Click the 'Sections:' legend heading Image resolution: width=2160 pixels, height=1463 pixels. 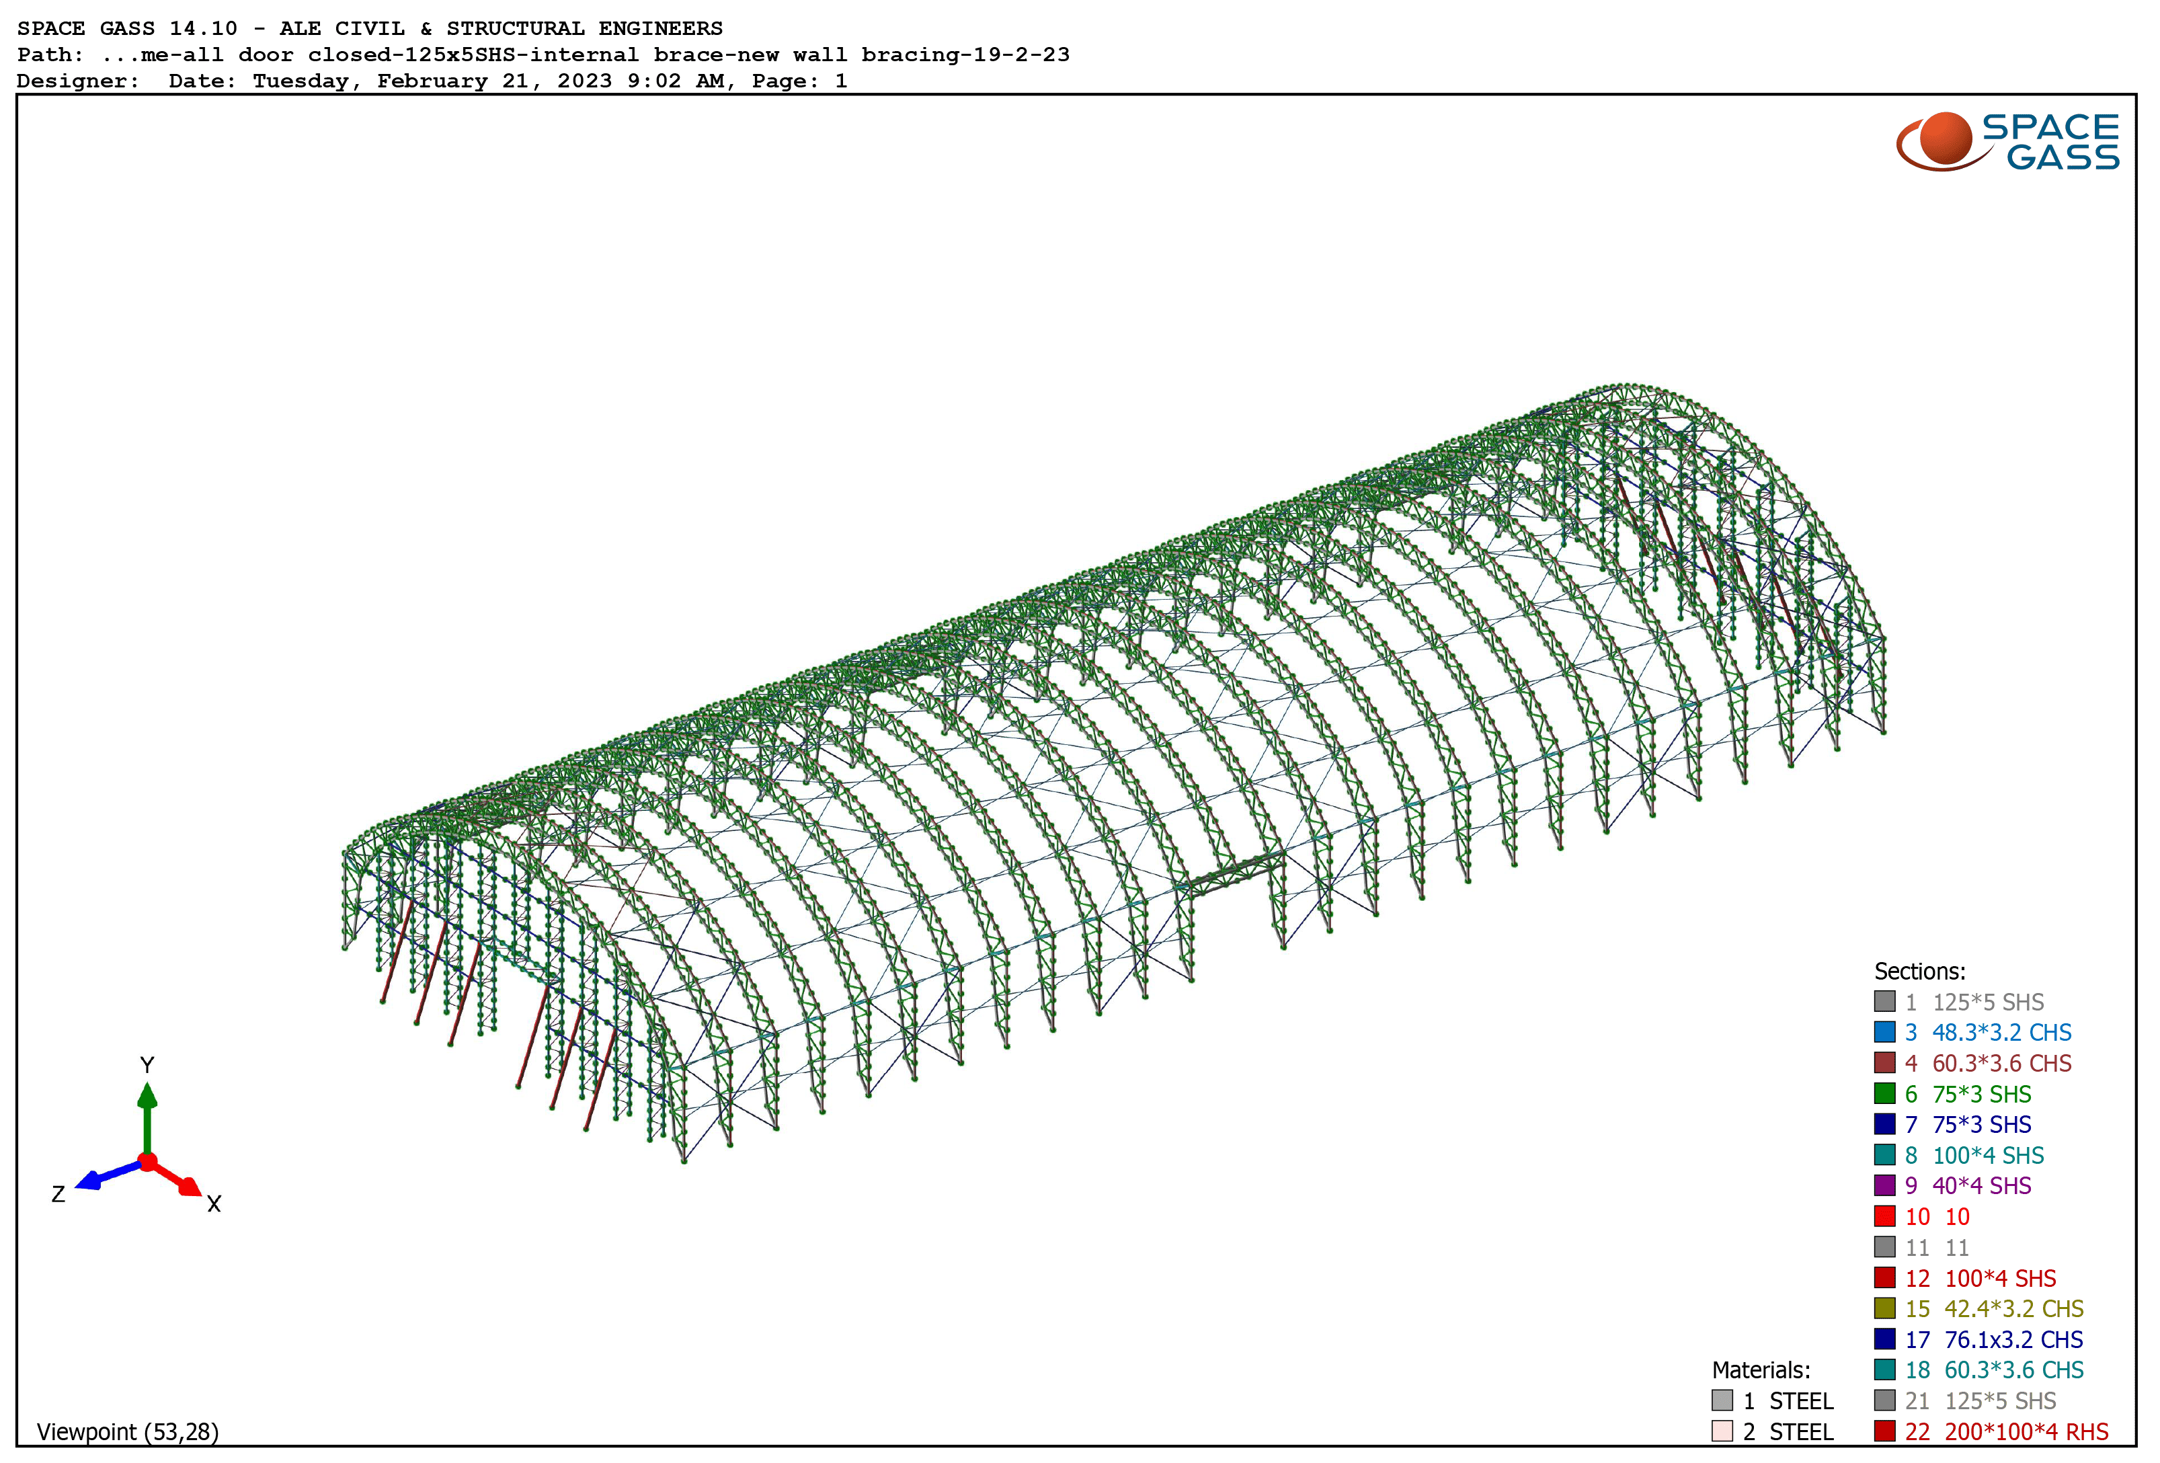tap(1919, 972)
